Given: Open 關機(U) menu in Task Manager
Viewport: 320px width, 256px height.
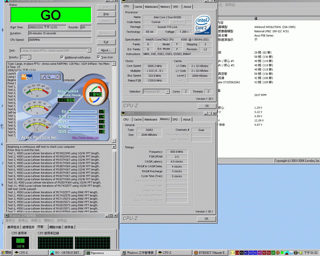Looking at the screenshot, I should click(49, 220).
